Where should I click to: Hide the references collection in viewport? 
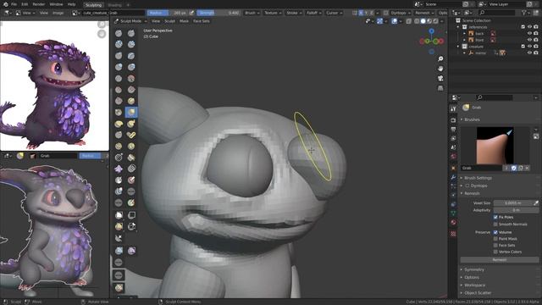(x=529, y=27)
